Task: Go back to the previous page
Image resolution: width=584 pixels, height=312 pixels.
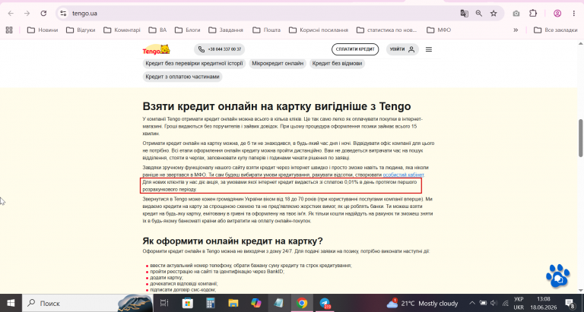Action: (11, 14)
